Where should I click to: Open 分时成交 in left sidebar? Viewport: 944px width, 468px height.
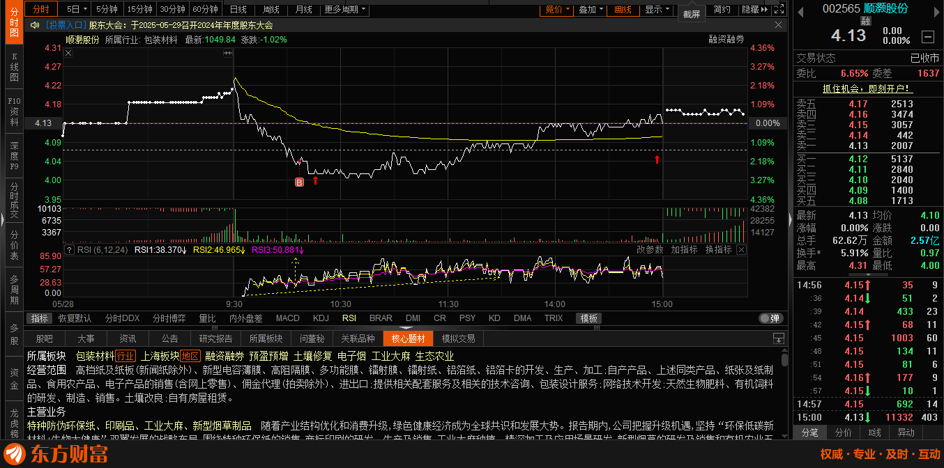(13, 201)
